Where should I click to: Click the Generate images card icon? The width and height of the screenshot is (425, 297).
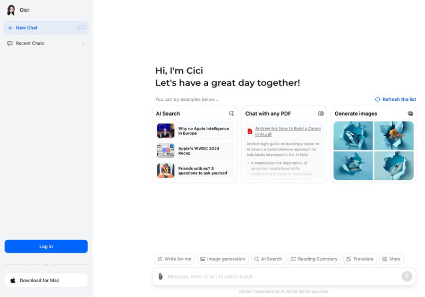[410, 113]
